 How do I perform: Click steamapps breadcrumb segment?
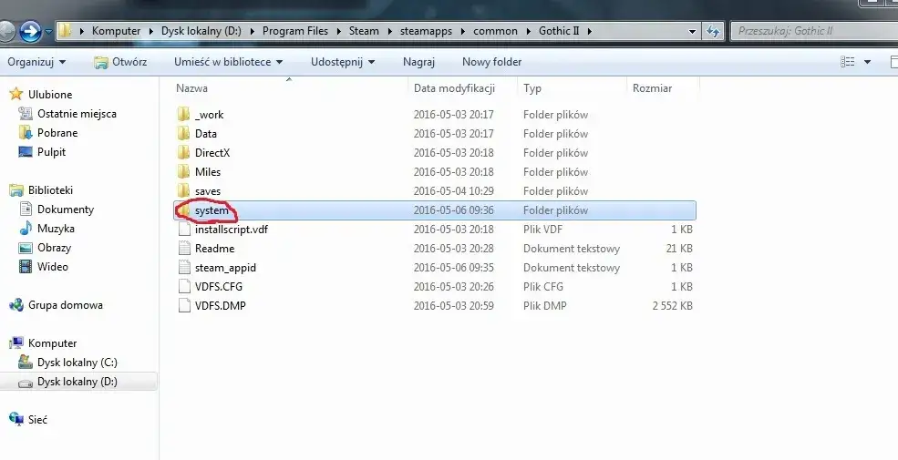tap(426, 31)
